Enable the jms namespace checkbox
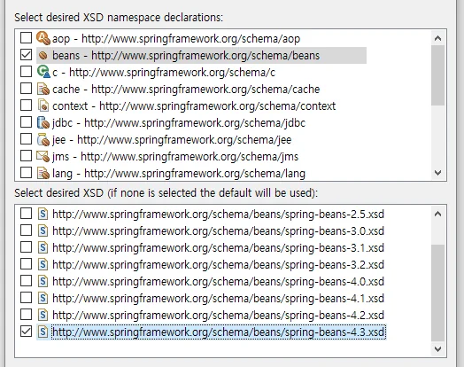Screen dimensions: 464x367 26,156
